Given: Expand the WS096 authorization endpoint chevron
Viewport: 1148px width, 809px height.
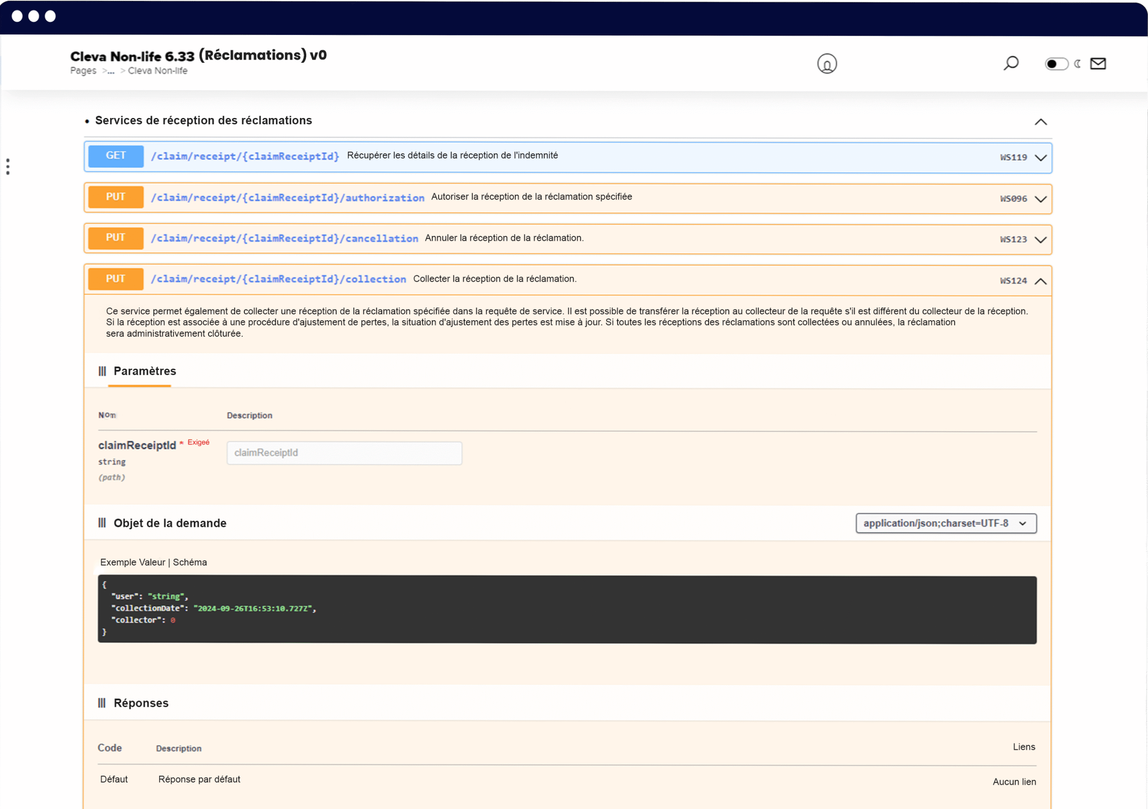Looking at the screenshot, I should point(1040,199).
